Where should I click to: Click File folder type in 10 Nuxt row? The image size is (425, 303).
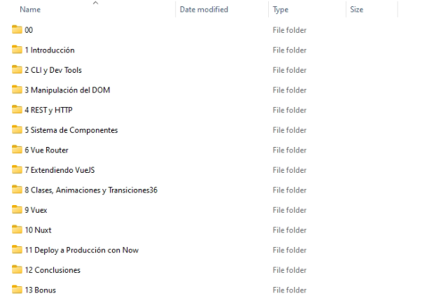point(289,230)
